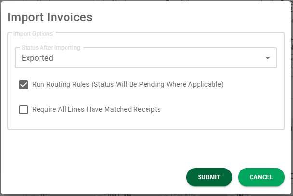Click blank dialog area above the Submit button
This screenshot has height=196, width=293.
point(209,149)
